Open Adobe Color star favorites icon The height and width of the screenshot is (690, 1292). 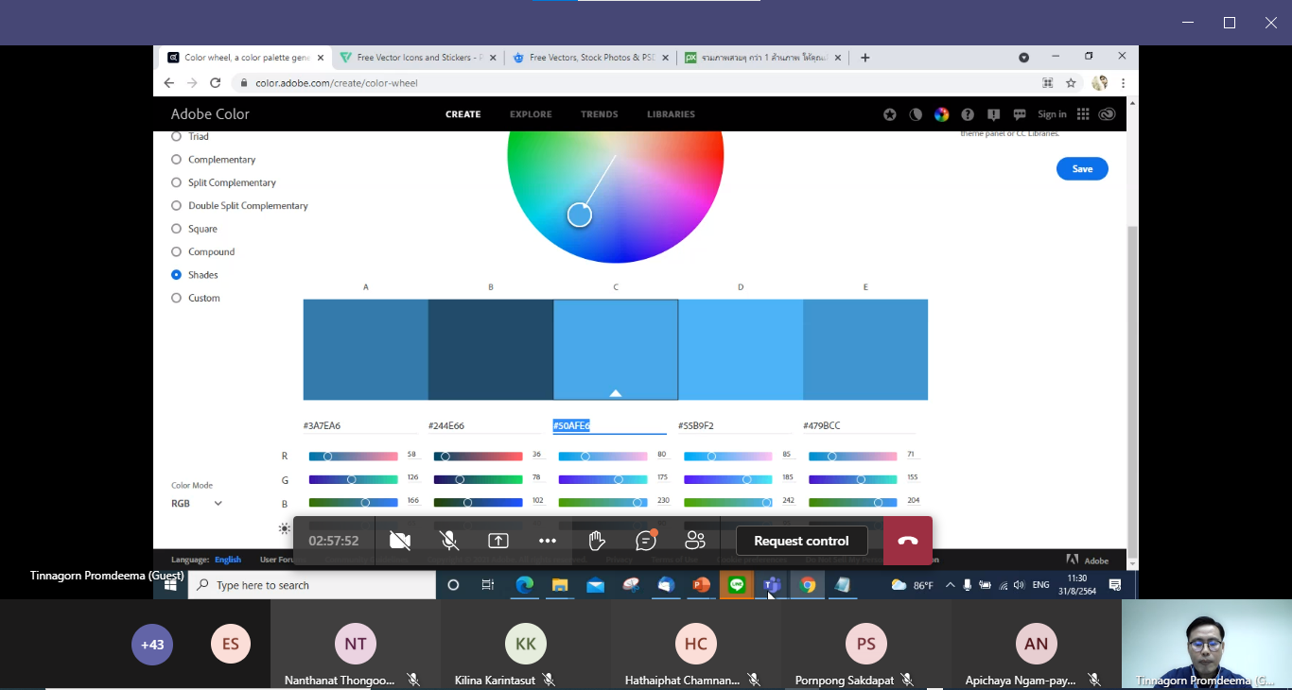(x=890, y=114)
